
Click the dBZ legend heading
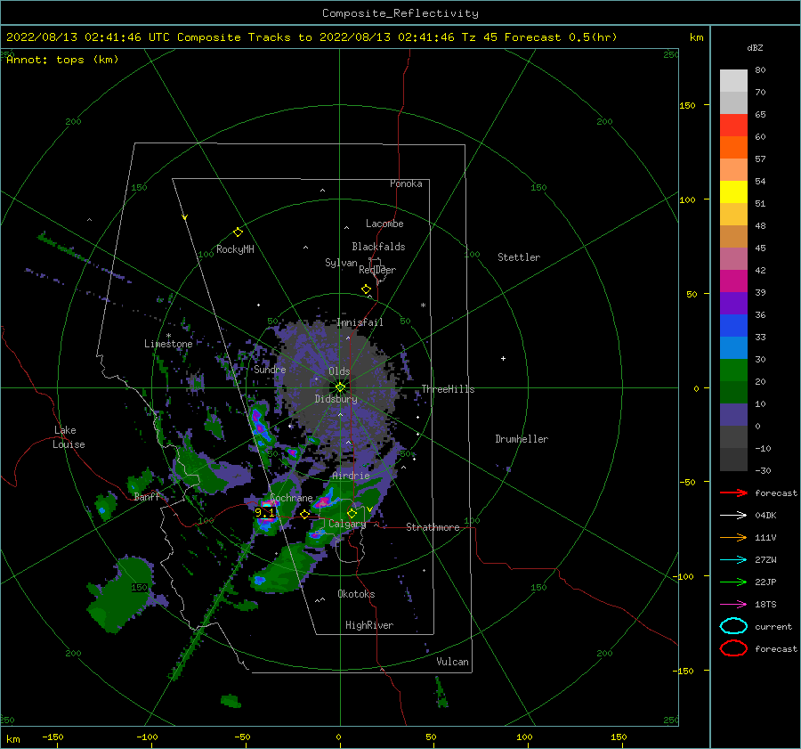[755, 47]
